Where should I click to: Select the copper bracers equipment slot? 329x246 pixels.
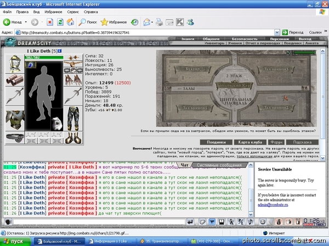click(x=15, y=80)
